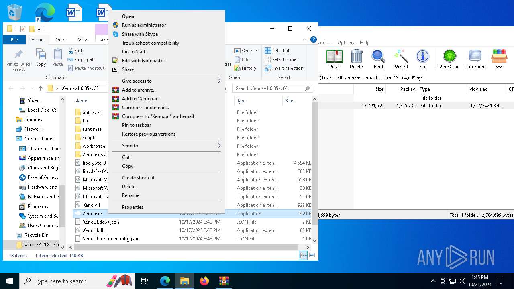Choose Run as administrator
The width and height of the screenshot is (514, 289).
coord(167,25)
